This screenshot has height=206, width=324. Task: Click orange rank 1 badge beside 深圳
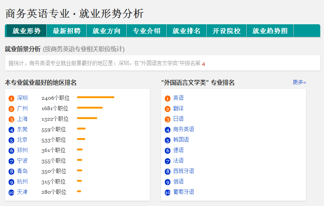point(11,99)
